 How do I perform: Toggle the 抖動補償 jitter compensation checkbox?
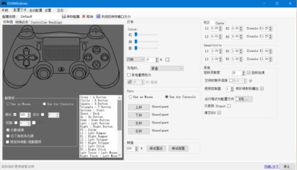(8, 130)
